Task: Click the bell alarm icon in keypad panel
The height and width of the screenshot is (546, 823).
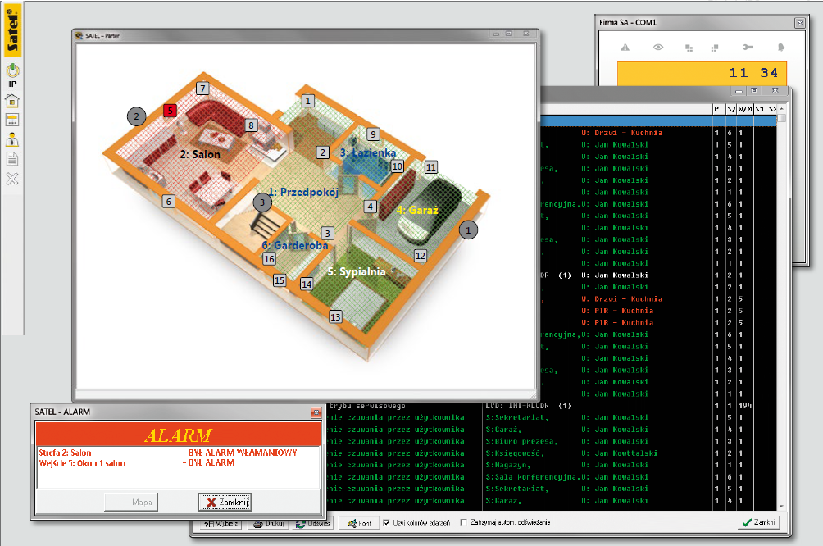Action: [780, 48]
